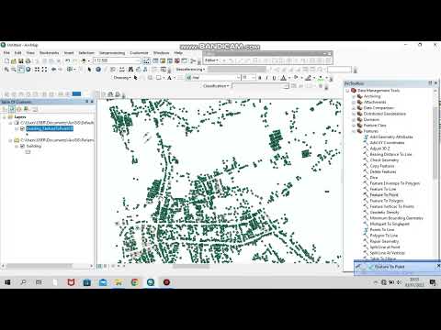Toggle underline text formatting
441x330 pixels.
pyautogui.click(x=274, y=78)
